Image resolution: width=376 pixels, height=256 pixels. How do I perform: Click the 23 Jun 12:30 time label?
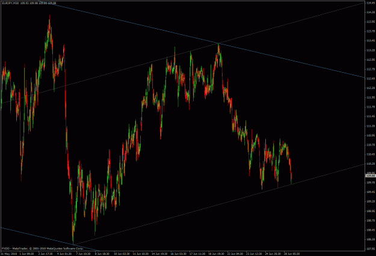tap(254, 254)
